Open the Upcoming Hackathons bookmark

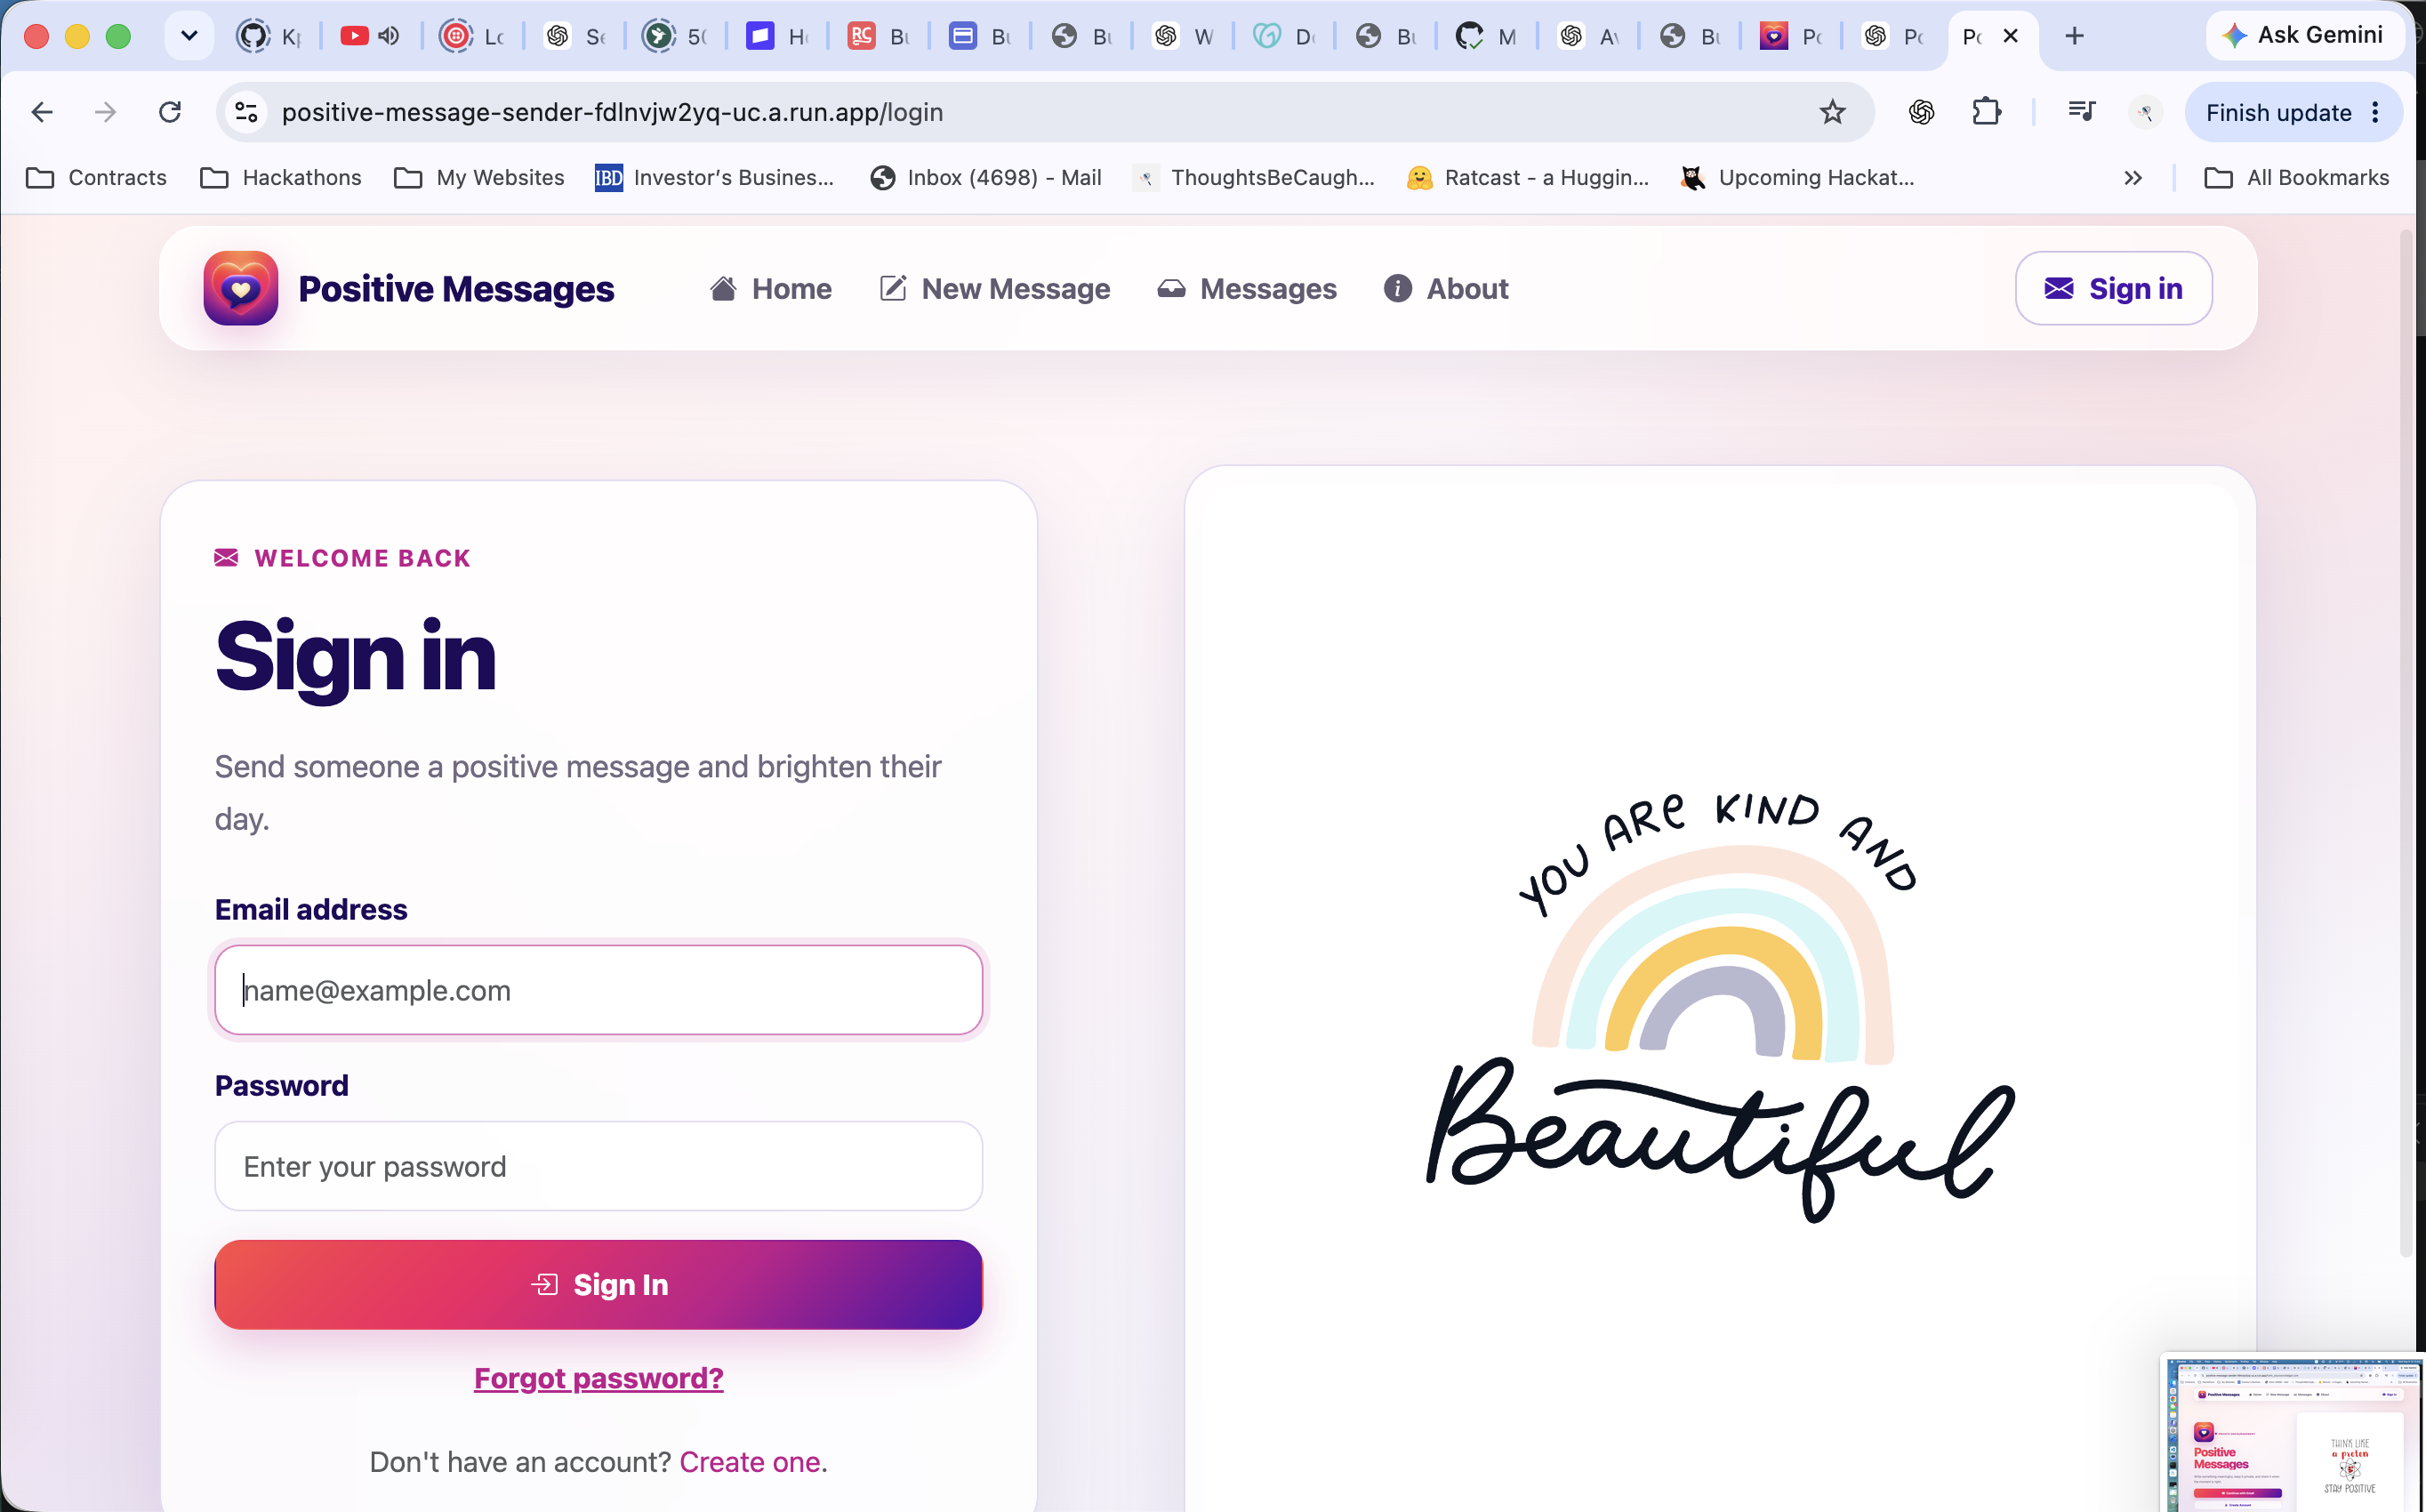[x=1797, y=178]
